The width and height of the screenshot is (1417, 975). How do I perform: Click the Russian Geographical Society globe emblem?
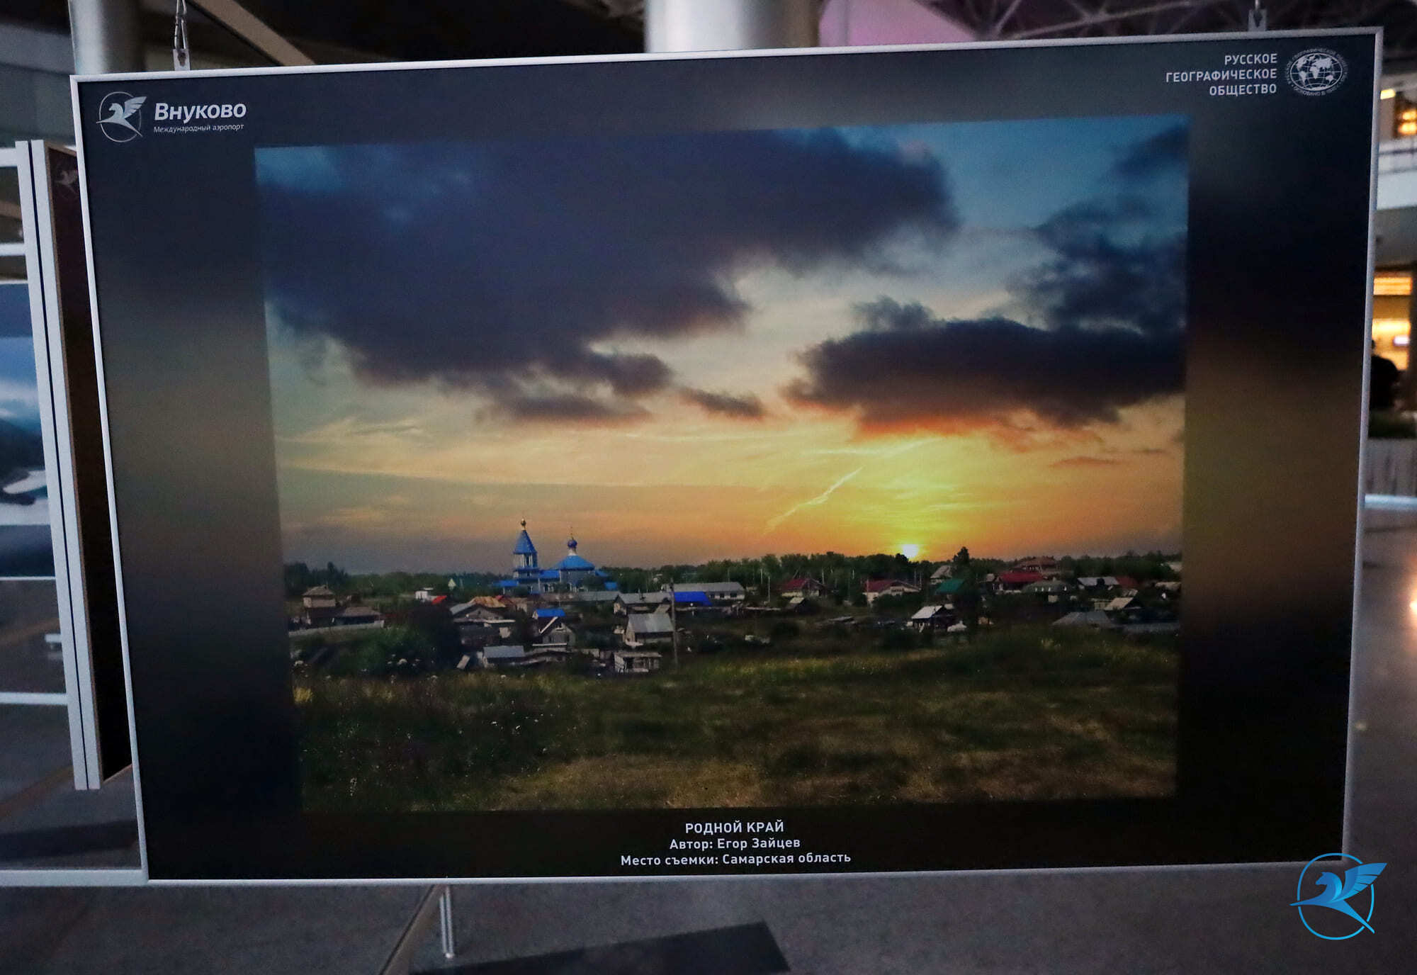[x=1316, y=72]
